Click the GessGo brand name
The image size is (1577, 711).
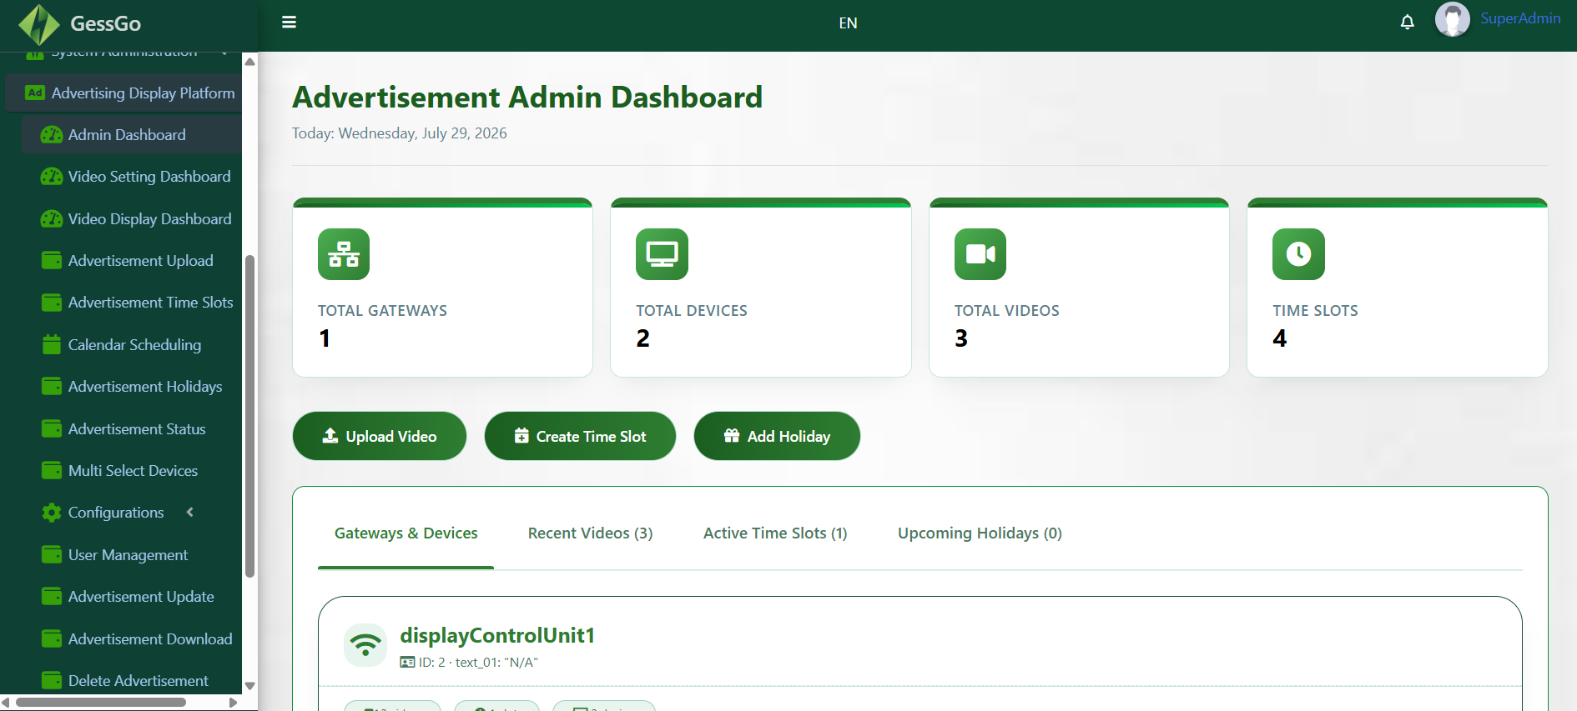(105, 23)
